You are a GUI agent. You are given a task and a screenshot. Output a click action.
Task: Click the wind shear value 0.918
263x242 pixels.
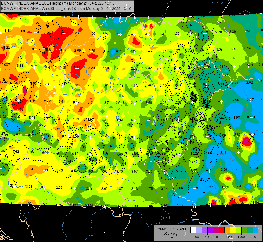click(120, 103)
